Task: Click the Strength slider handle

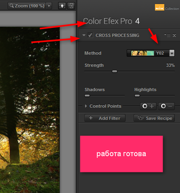Action: (x=115, y=71)
